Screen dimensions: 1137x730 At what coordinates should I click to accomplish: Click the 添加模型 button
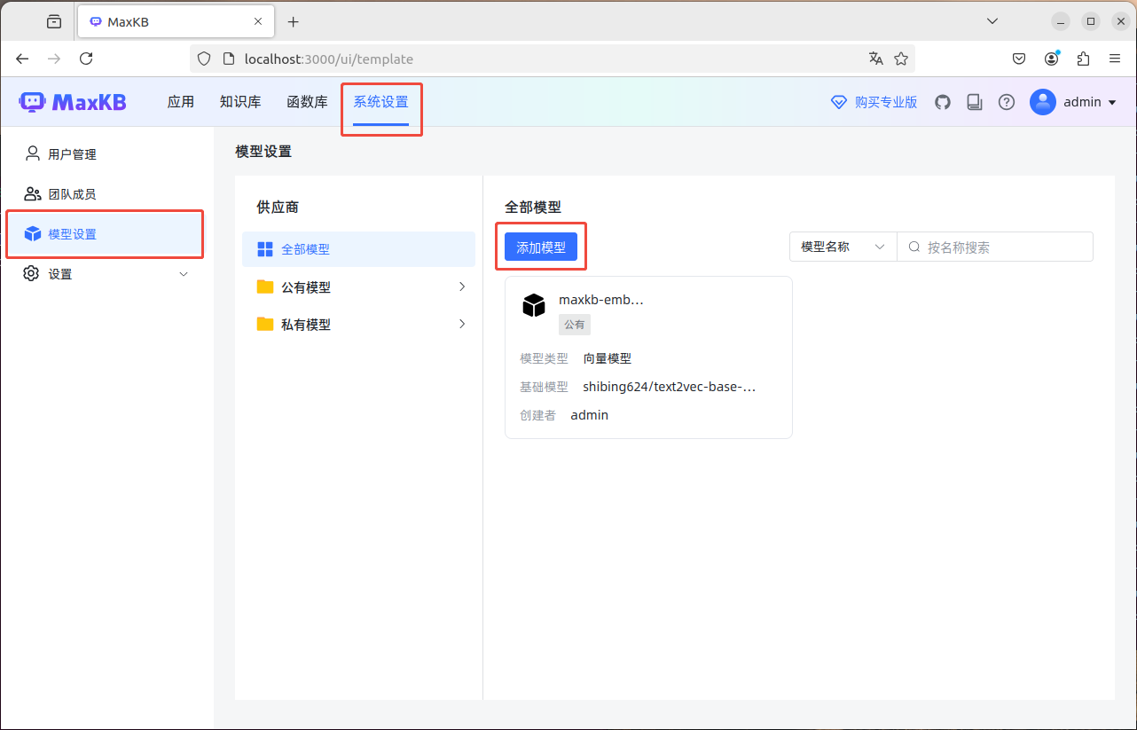point(541,247)
